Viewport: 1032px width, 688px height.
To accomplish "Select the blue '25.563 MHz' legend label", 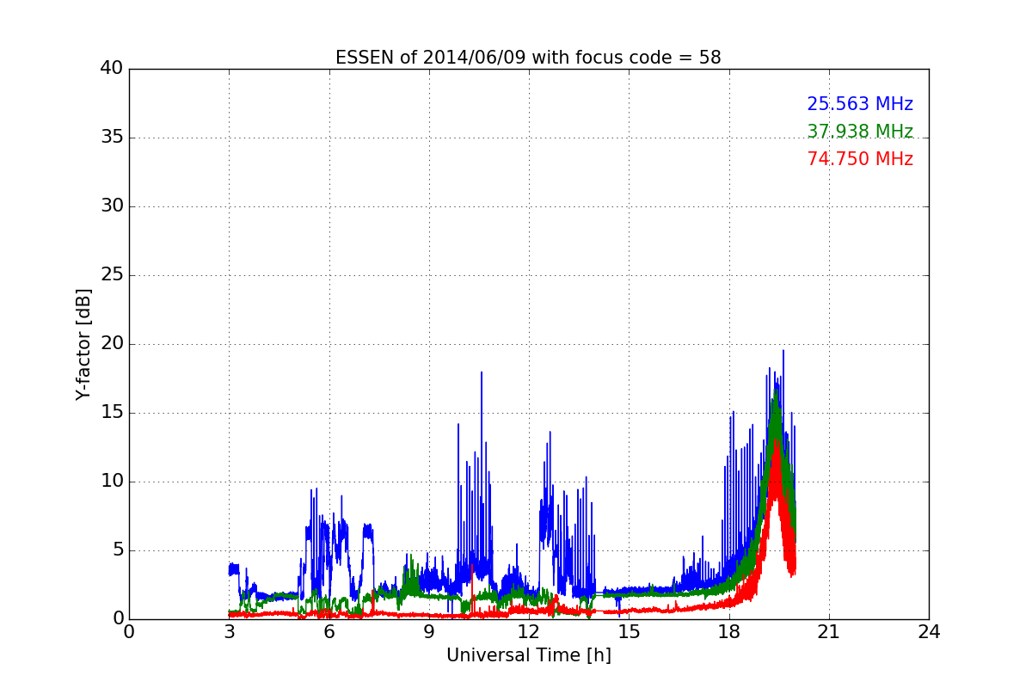I will click(860, 104).
